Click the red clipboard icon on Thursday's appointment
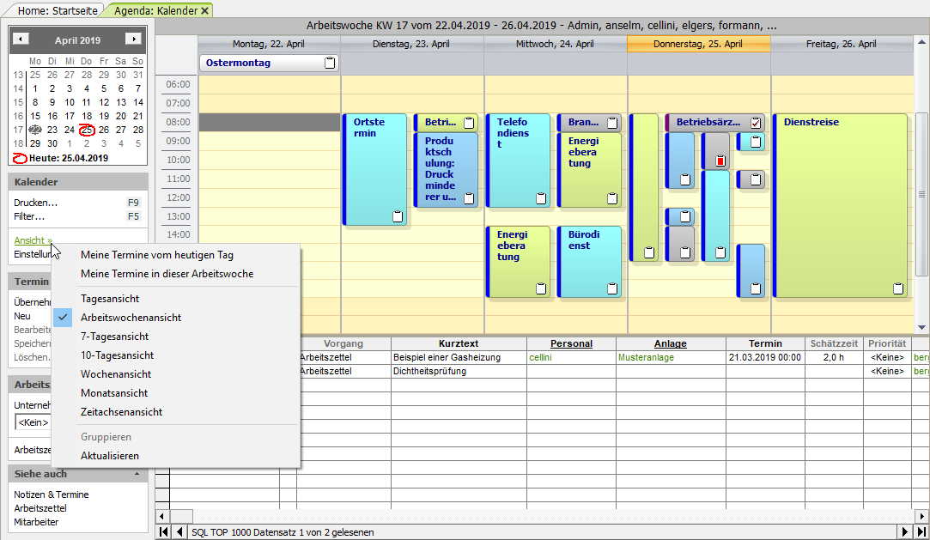This screenshot has width=930, height=540. (720, 160)
